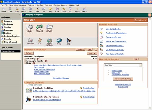Open Income and Expense Graph link
The height and width of the screenshot is (110, 152).
116,41
